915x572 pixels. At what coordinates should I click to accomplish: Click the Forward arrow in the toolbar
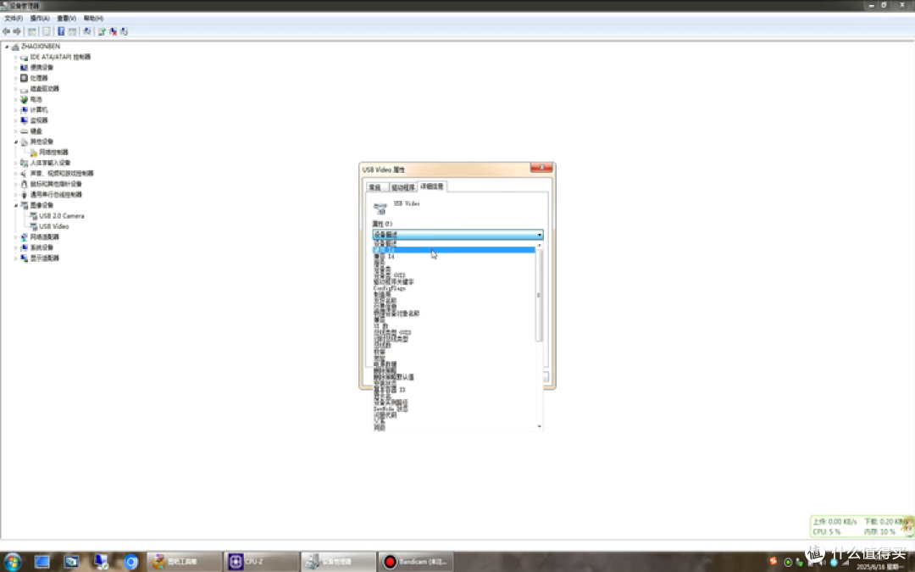click(x=17, y=31)
